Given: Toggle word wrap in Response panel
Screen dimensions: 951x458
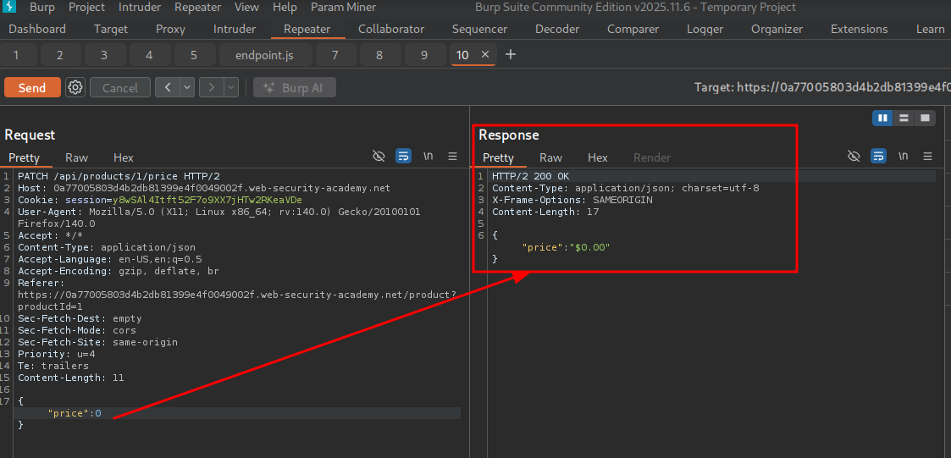Looking at the screenshot, I should 878,157.
